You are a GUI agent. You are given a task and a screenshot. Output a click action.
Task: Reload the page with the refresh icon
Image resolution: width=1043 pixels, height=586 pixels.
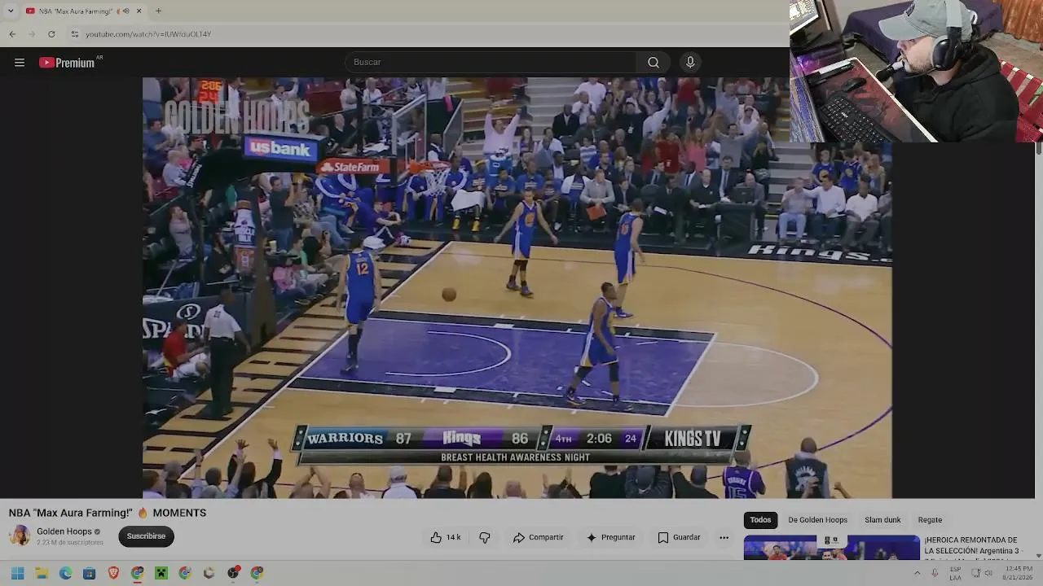click(51, 34)
